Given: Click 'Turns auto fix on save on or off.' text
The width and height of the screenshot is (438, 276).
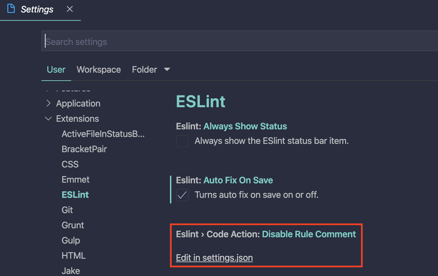Looking at the screenshot, I should point(257,195).
